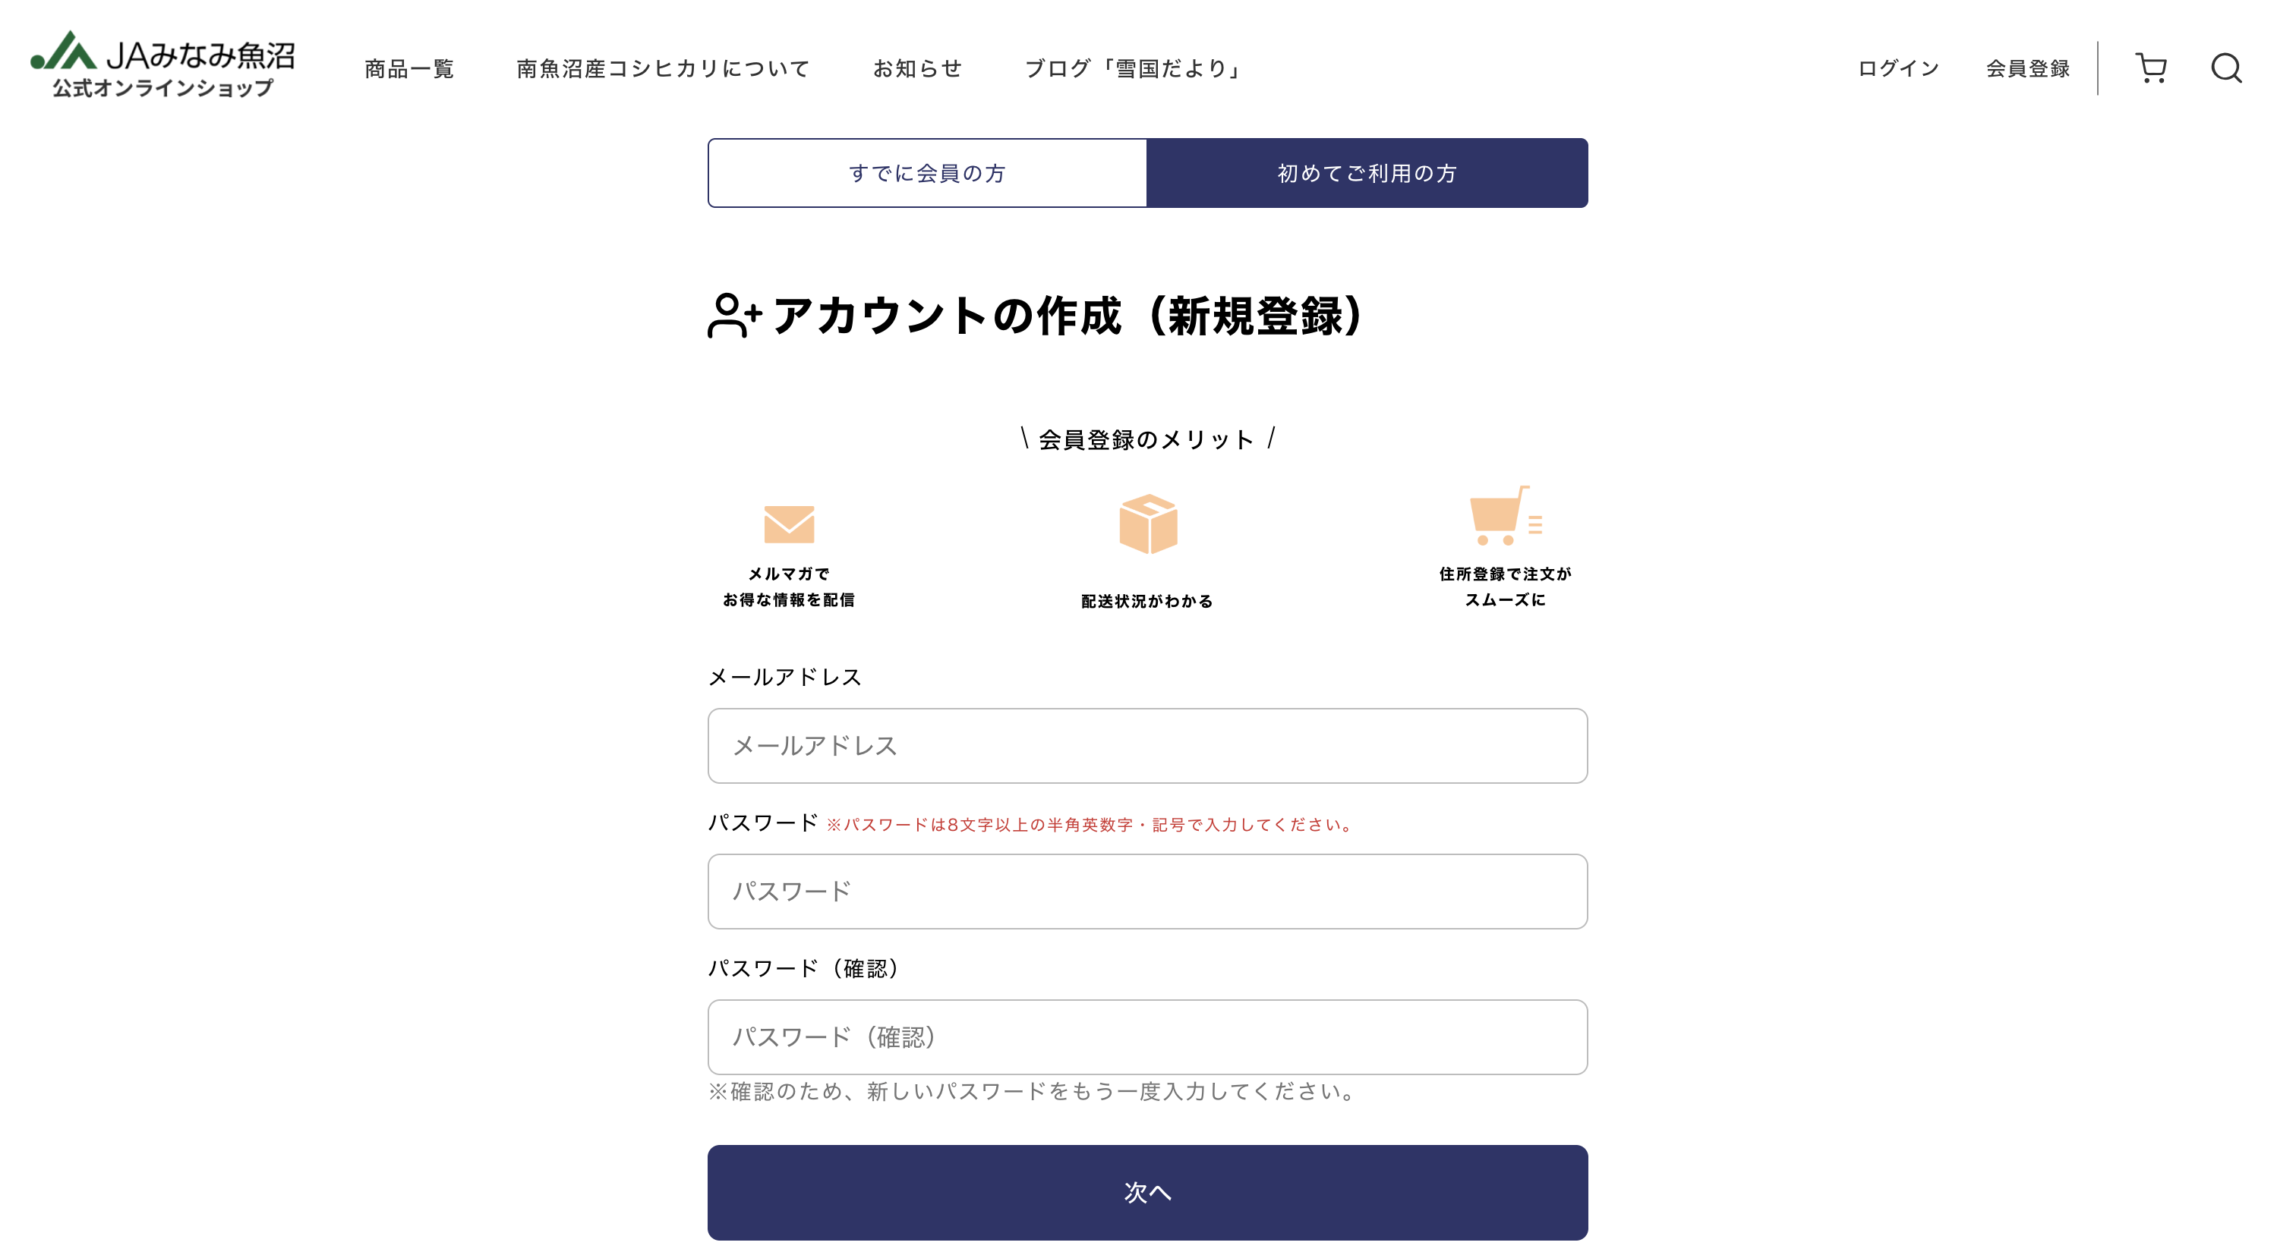
Task: Open 南魚沼産コシヒカリについて page
Action: point(663,68)
